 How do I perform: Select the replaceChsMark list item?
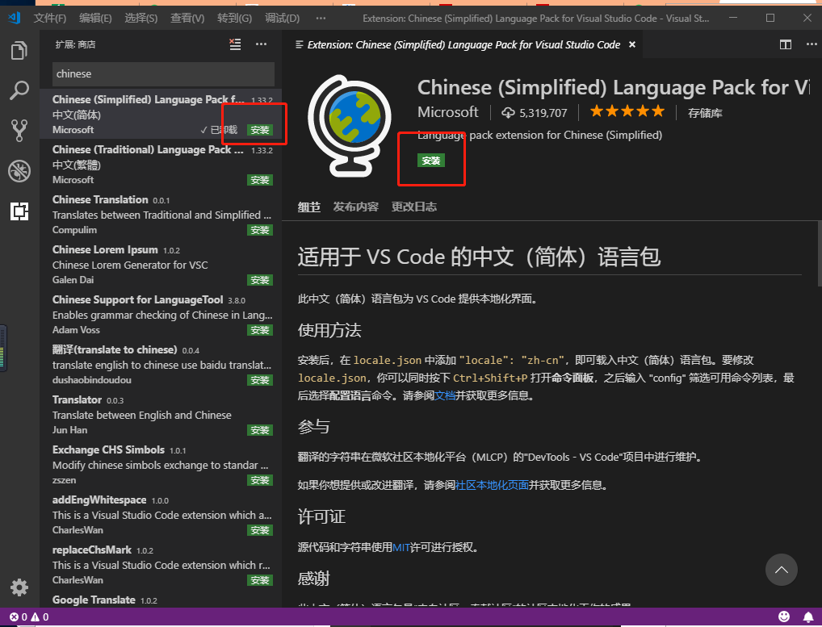pos(161,565)
